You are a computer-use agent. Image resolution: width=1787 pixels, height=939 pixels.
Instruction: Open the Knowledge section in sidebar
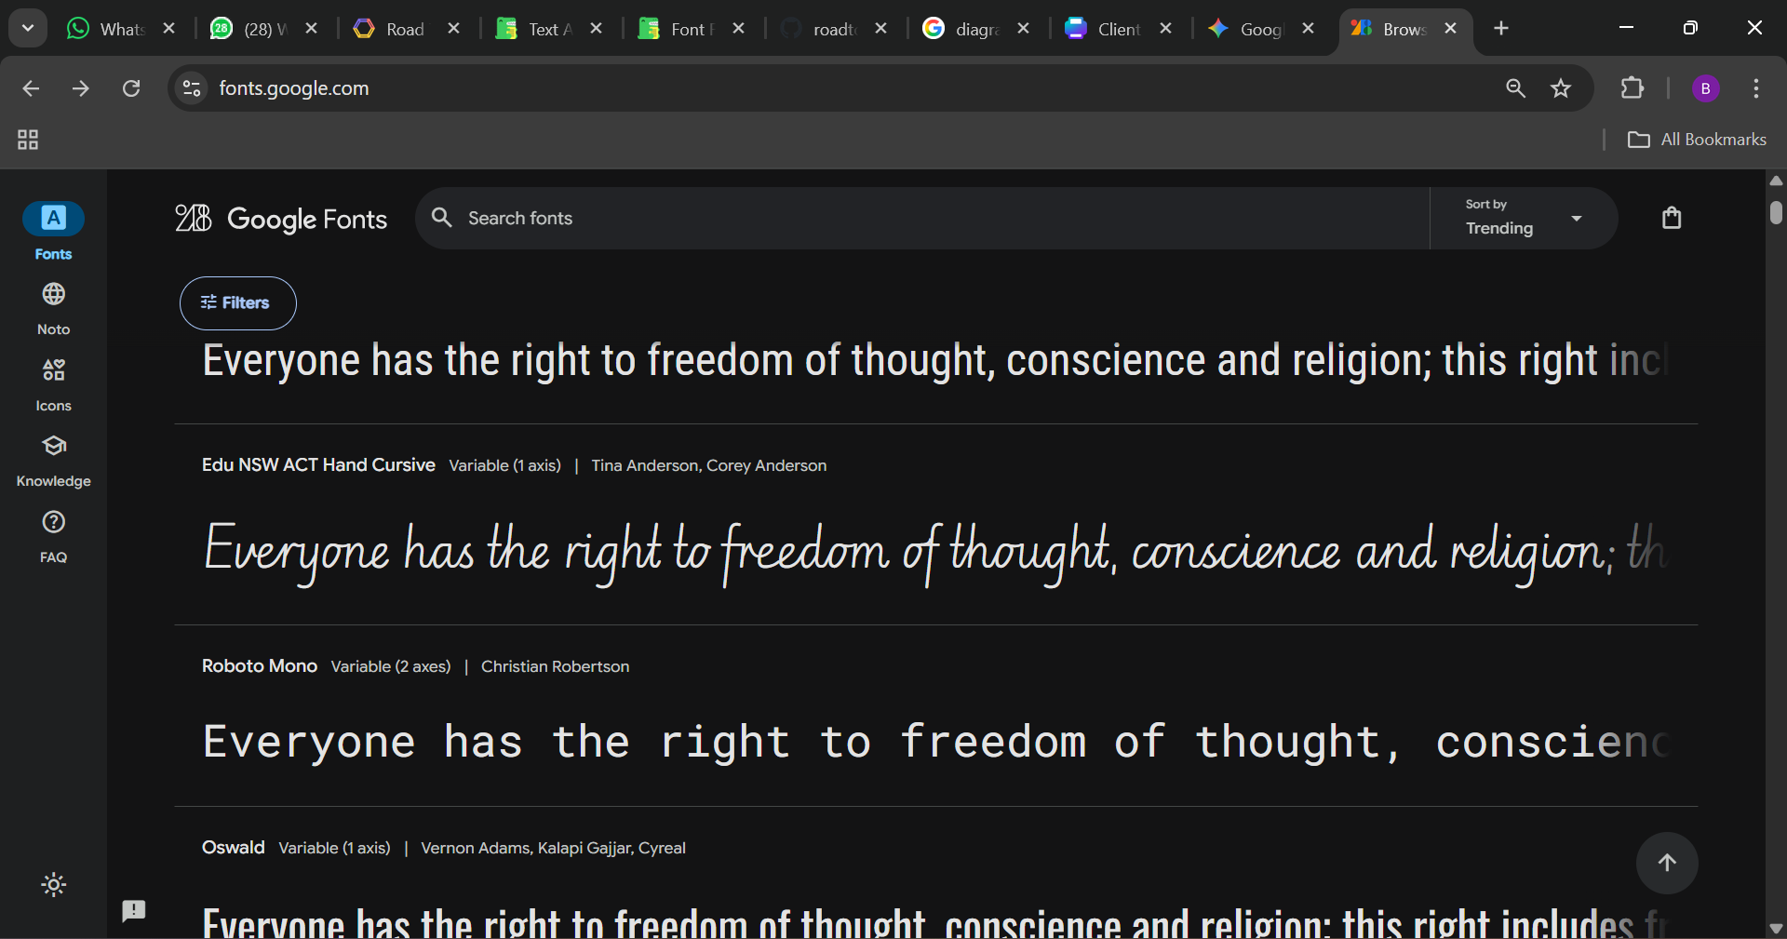click(x=53, y=460)
